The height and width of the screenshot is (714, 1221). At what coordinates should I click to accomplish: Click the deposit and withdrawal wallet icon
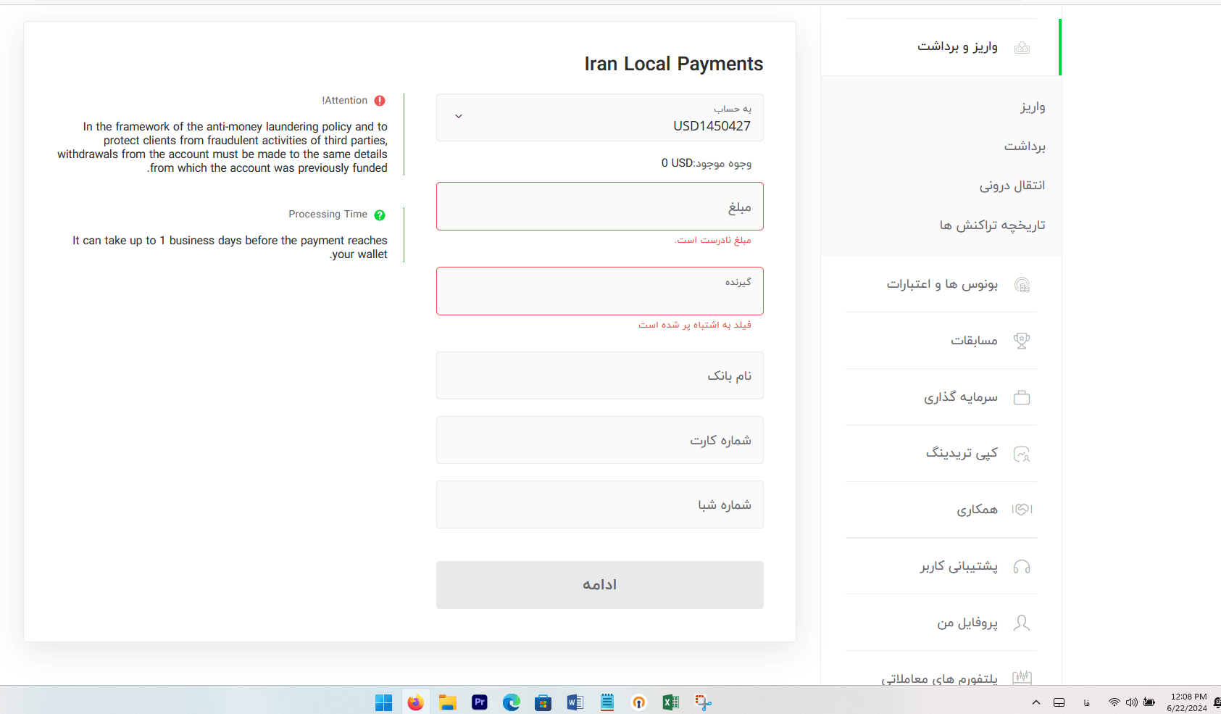click(x=1022, y=48)
